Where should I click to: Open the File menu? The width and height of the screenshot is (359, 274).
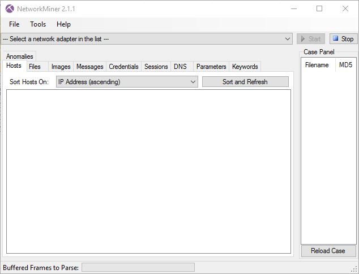point(14,24)
